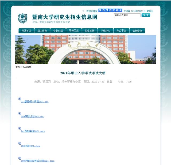Click the 来源：研招网 text
The width and height of the screenshot is (171, 165).
tap(42, 82)
